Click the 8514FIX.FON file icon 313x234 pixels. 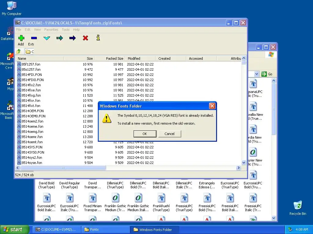tap(19, 75)
